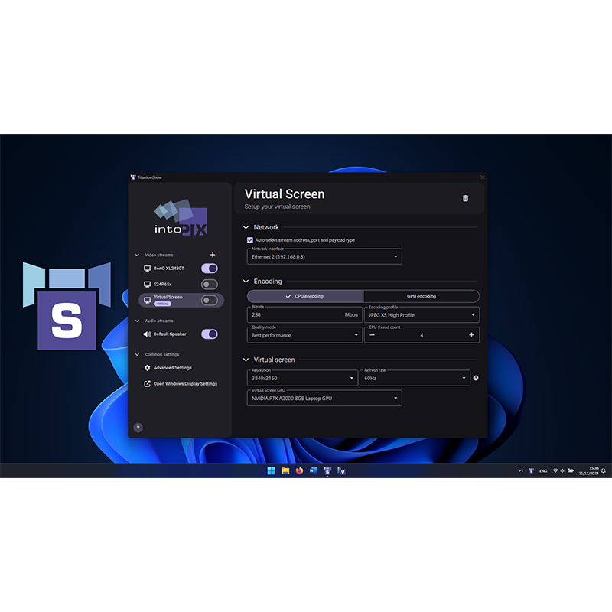Click the Advanced Settings gear icon
612x612 pixels.
pyautogui.click(x=147, y=368)
